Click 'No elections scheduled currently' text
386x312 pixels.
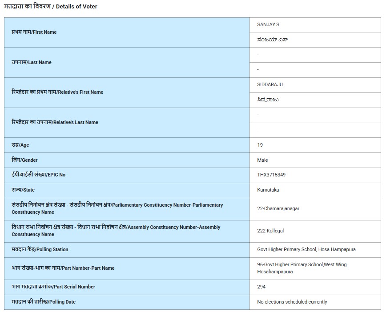(x=292, y=302)
